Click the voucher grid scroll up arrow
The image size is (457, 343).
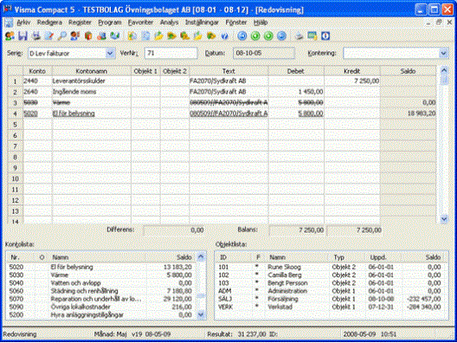click(x=444, y=70)
